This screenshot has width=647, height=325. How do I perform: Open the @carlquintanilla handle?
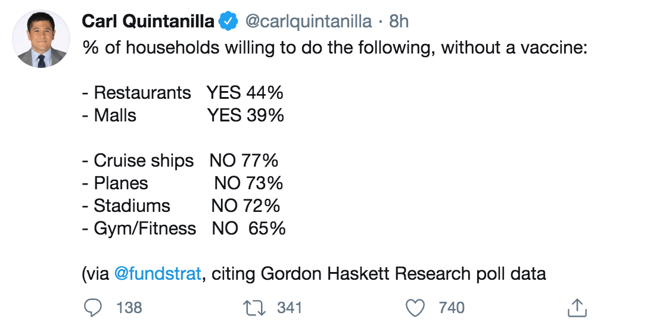(308, 21)
